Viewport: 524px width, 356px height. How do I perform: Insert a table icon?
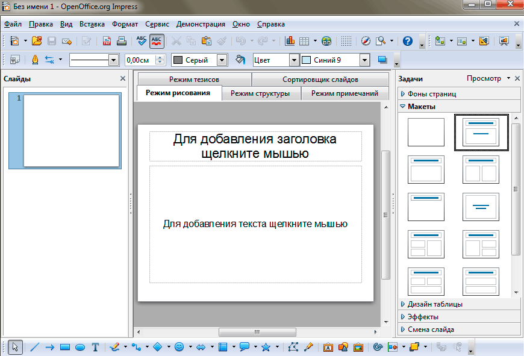pos(304,41)
